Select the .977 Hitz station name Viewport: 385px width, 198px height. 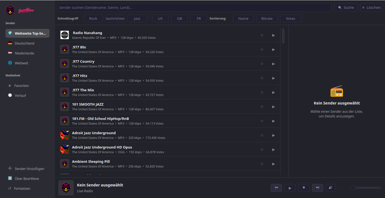pos(80,76)
